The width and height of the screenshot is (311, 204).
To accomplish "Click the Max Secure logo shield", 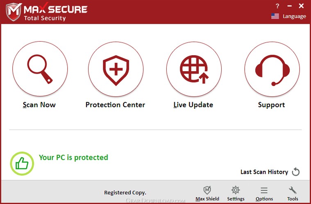I will click(x=14, y=12).
